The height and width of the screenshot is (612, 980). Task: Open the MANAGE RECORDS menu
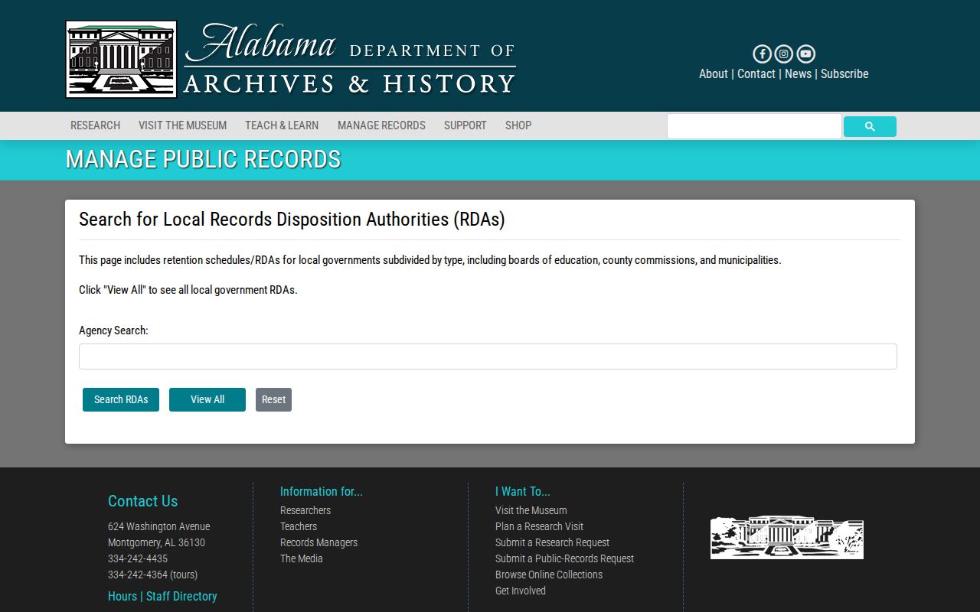(x=381, y=125)
